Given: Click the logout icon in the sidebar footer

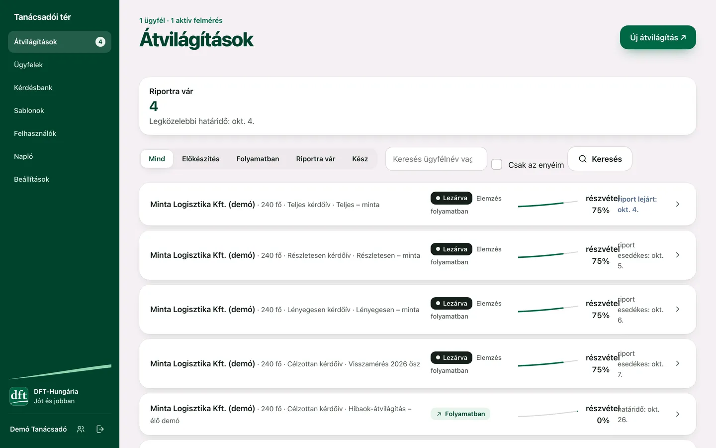Looking at the screenshot, I should 100,429.
